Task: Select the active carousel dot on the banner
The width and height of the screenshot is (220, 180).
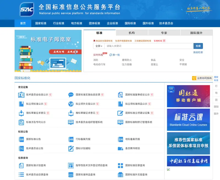Action: [x=54, y=65]
